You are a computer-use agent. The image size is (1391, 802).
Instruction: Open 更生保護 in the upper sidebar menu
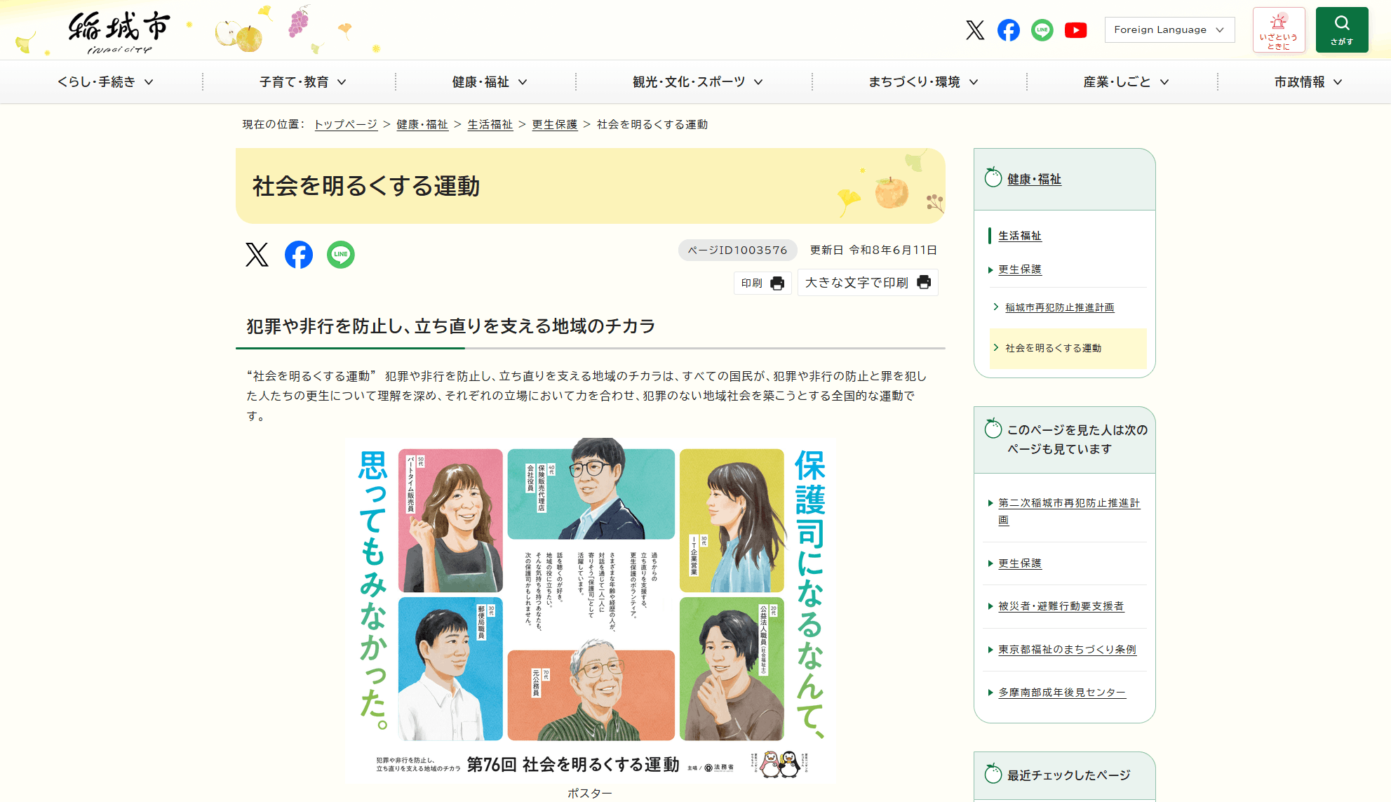[1020, 269]
